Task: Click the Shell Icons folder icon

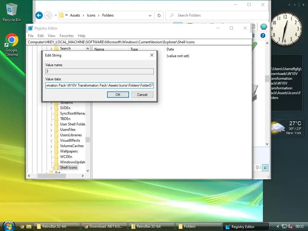Action: click(56, 167)
